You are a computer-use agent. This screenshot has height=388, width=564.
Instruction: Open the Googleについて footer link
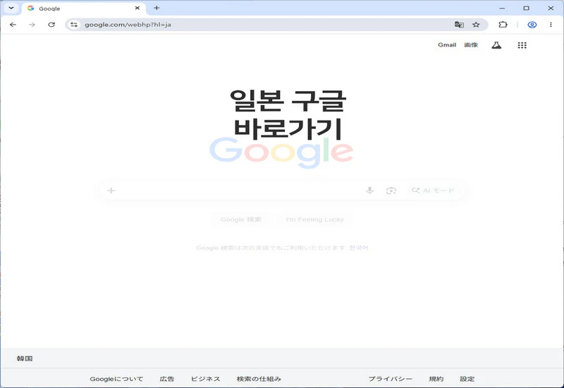[x=116, y=379]
